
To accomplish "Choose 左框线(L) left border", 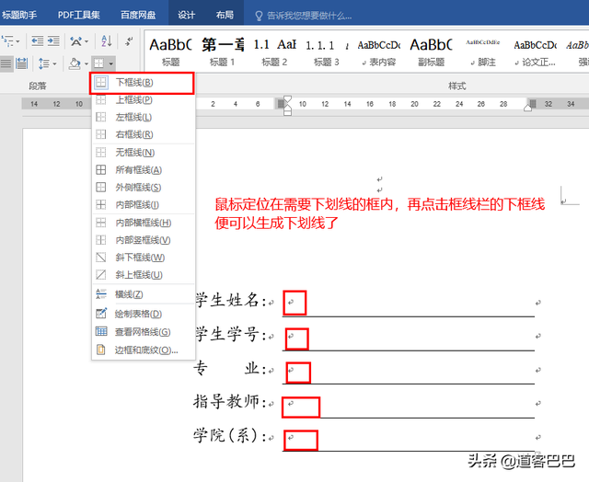I will click(143, 117).
